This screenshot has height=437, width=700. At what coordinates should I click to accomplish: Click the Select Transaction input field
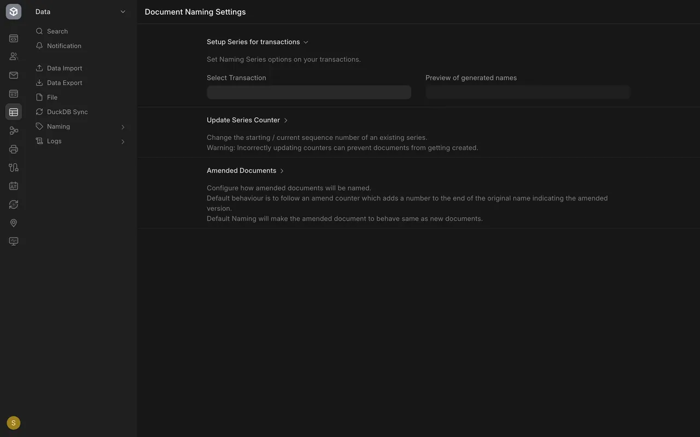point(309,92)
